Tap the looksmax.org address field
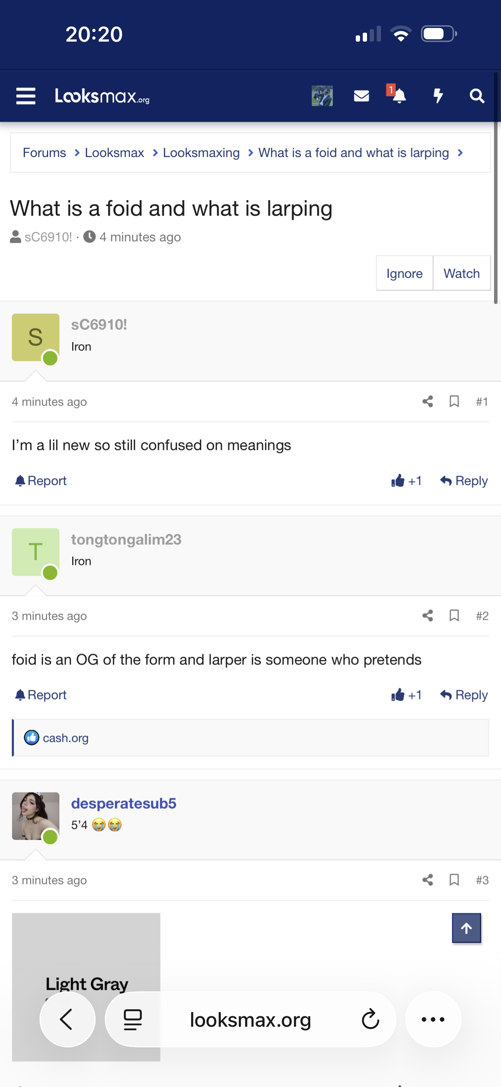 [x=250, y=1019]
